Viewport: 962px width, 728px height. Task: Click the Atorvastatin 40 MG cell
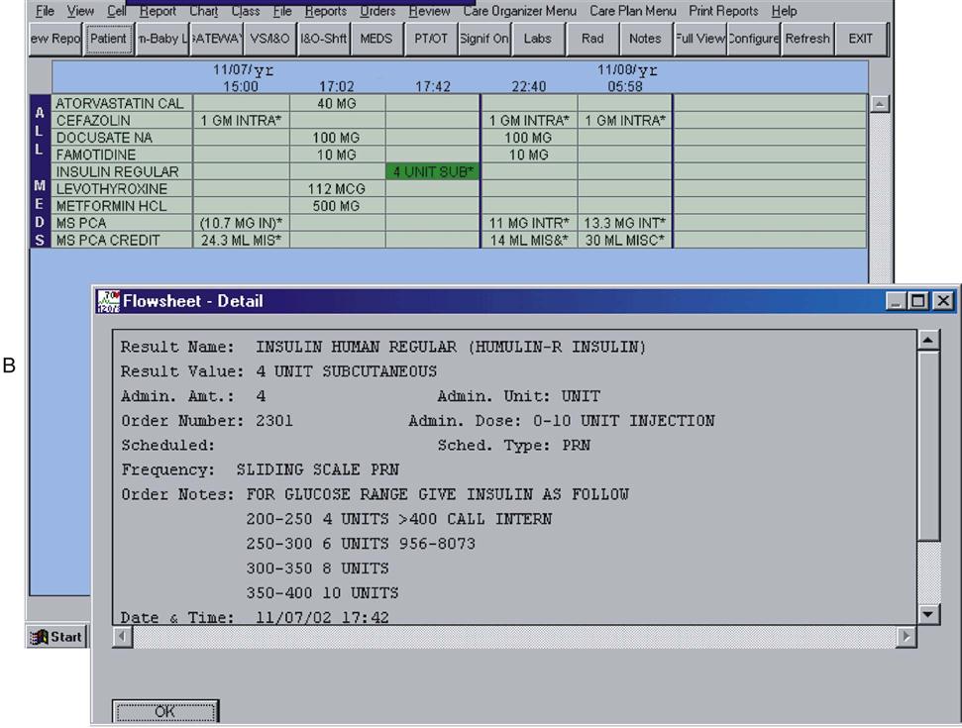[337, 103]
